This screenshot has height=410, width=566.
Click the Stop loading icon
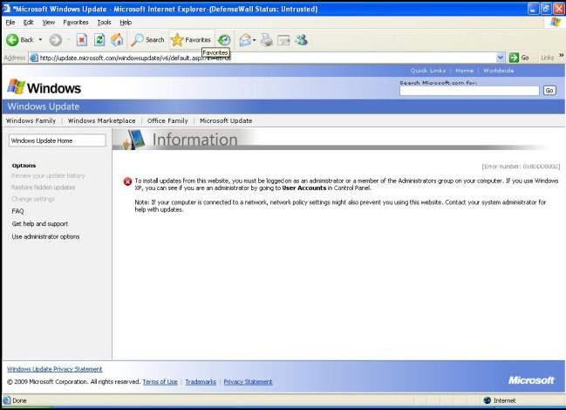coord(82,40)
